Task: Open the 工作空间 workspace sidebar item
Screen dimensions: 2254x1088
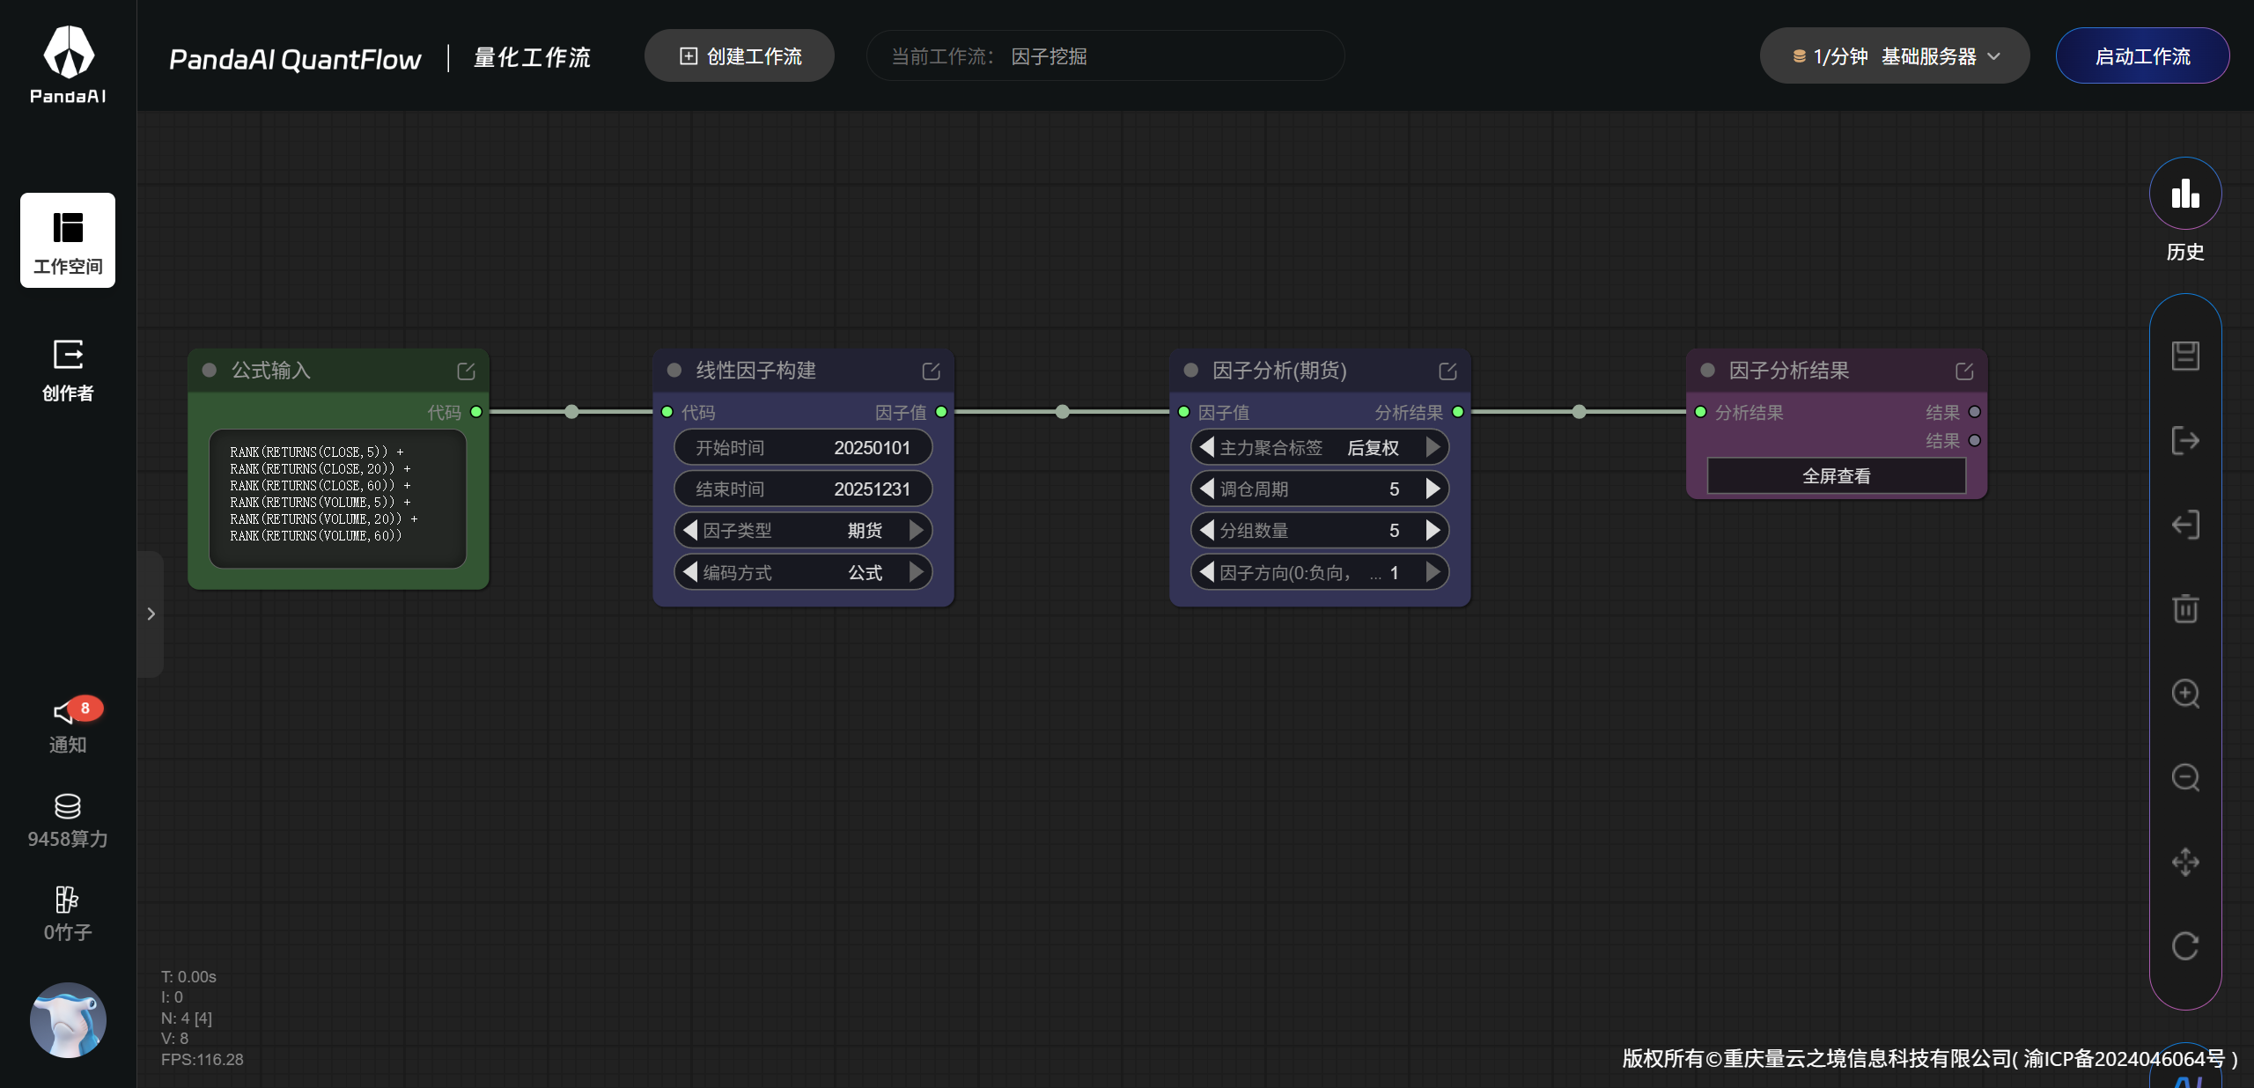Action: tap(68, 240)
